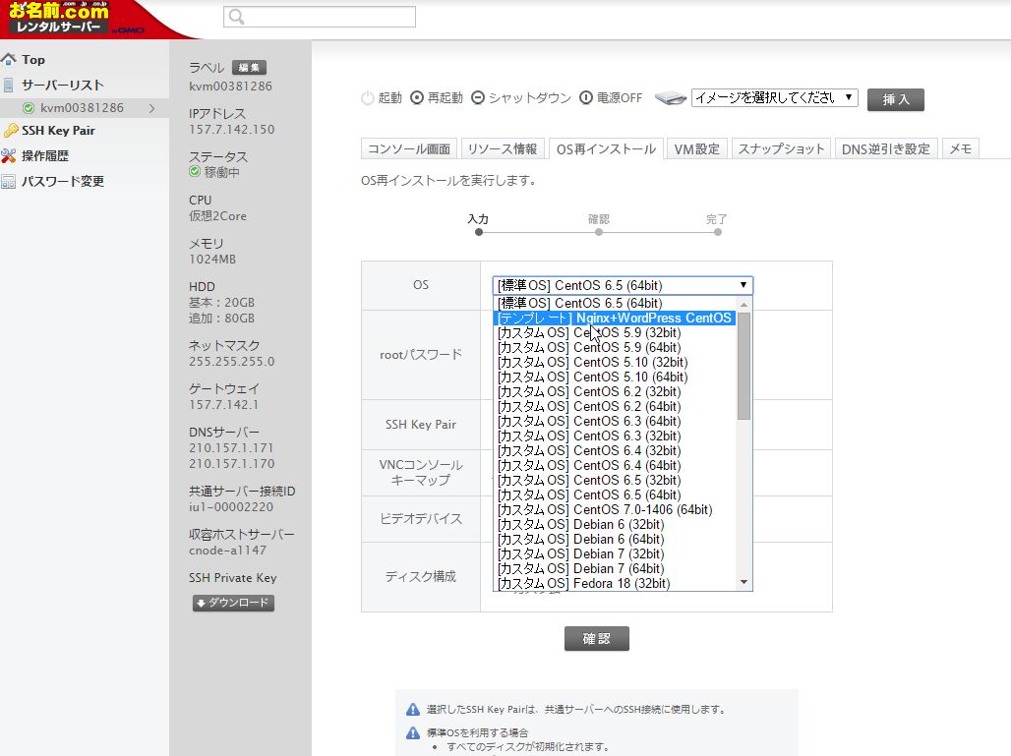Open the リソース情報 tab
1011x756 pixels.
503,148
